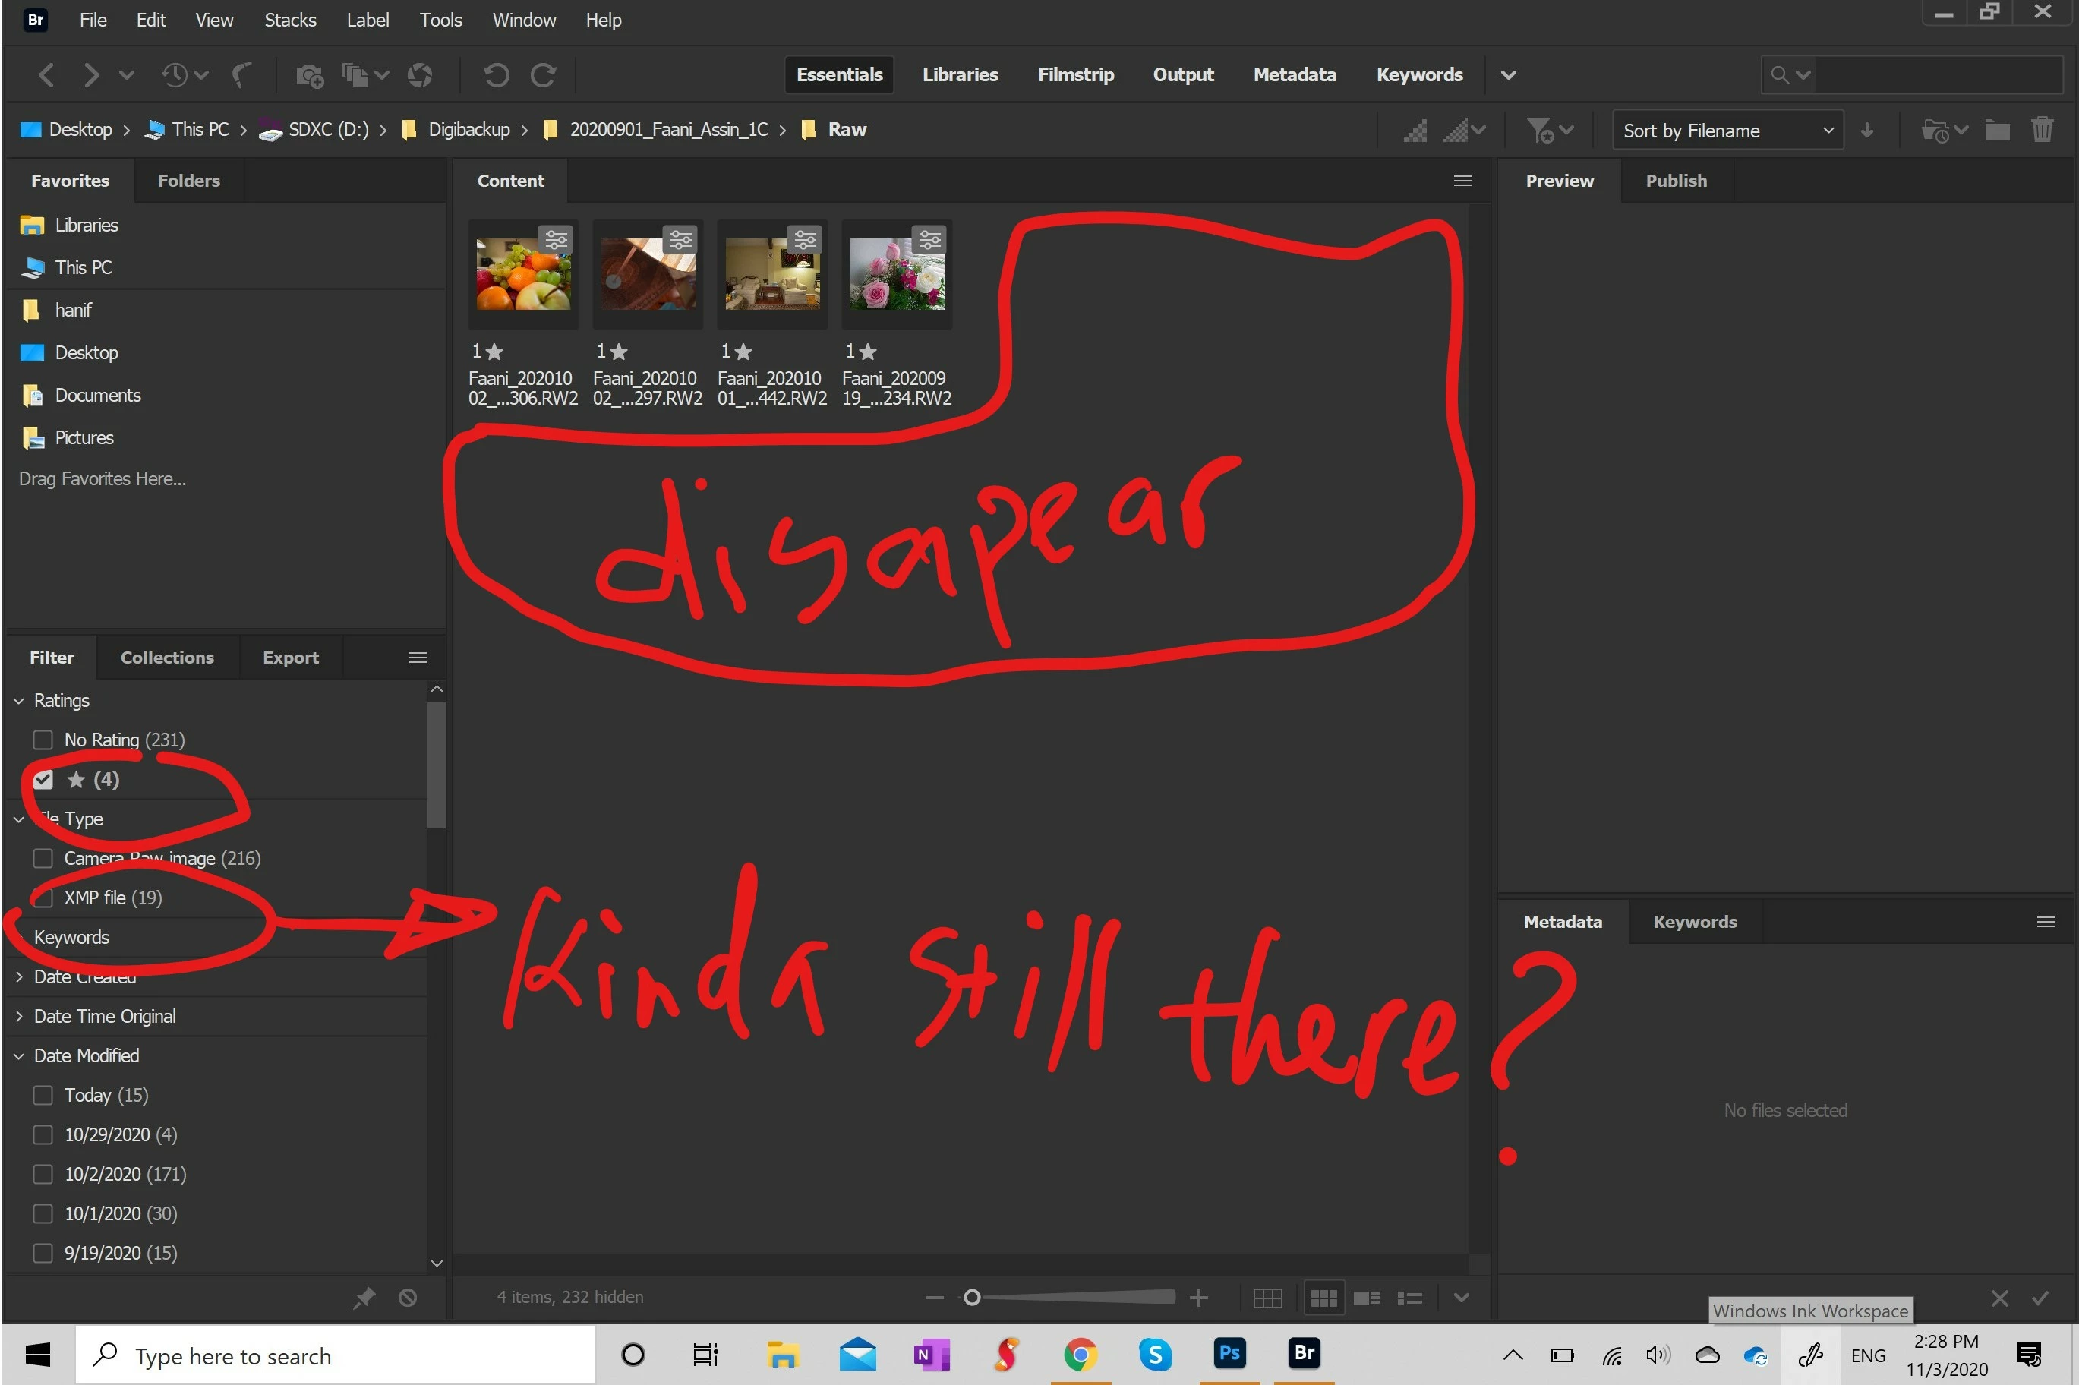
Task: Click the clear filter icon in Filter panel
Action: 407,1298
